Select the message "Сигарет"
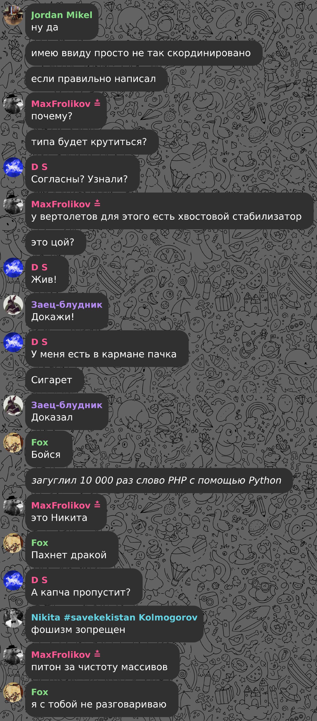317x721 pixels. point(55,380)
